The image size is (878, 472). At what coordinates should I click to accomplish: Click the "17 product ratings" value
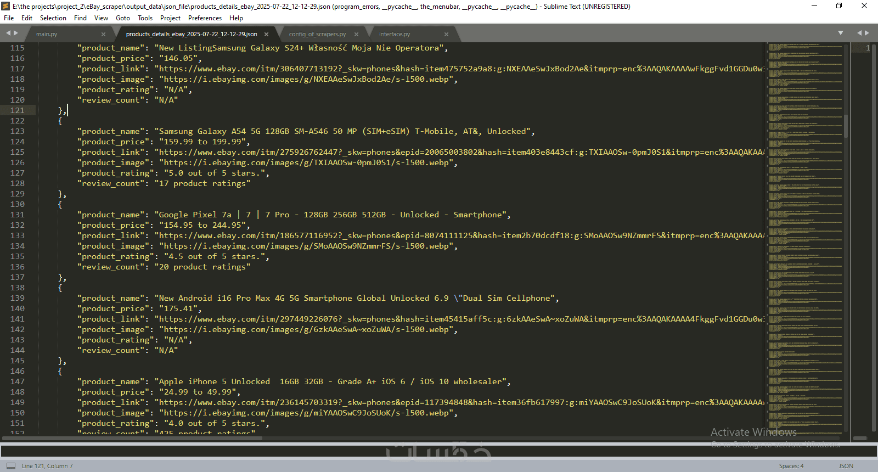click(x=202, y=183)
